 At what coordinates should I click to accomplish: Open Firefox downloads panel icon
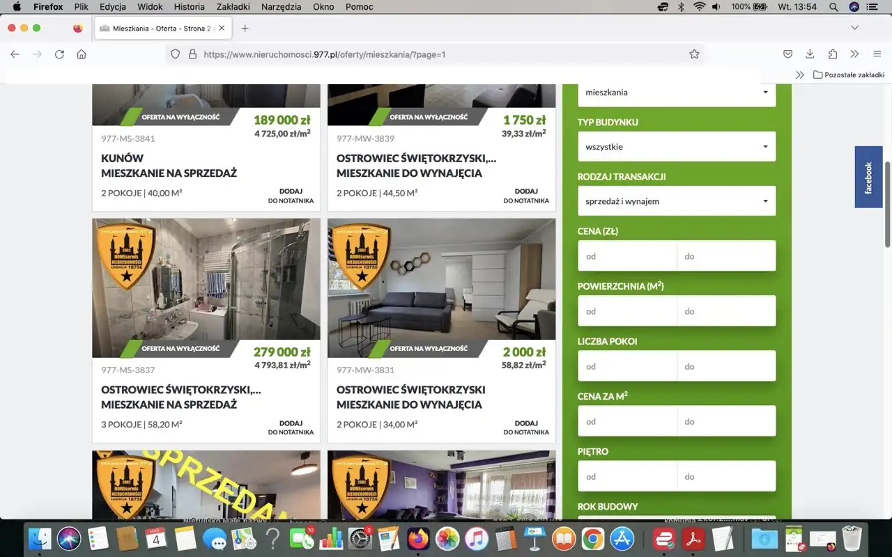[810, 54]
